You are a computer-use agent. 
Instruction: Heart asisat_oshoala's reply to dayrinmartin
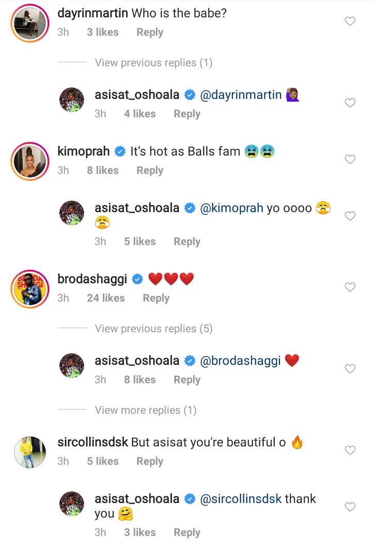350,103
